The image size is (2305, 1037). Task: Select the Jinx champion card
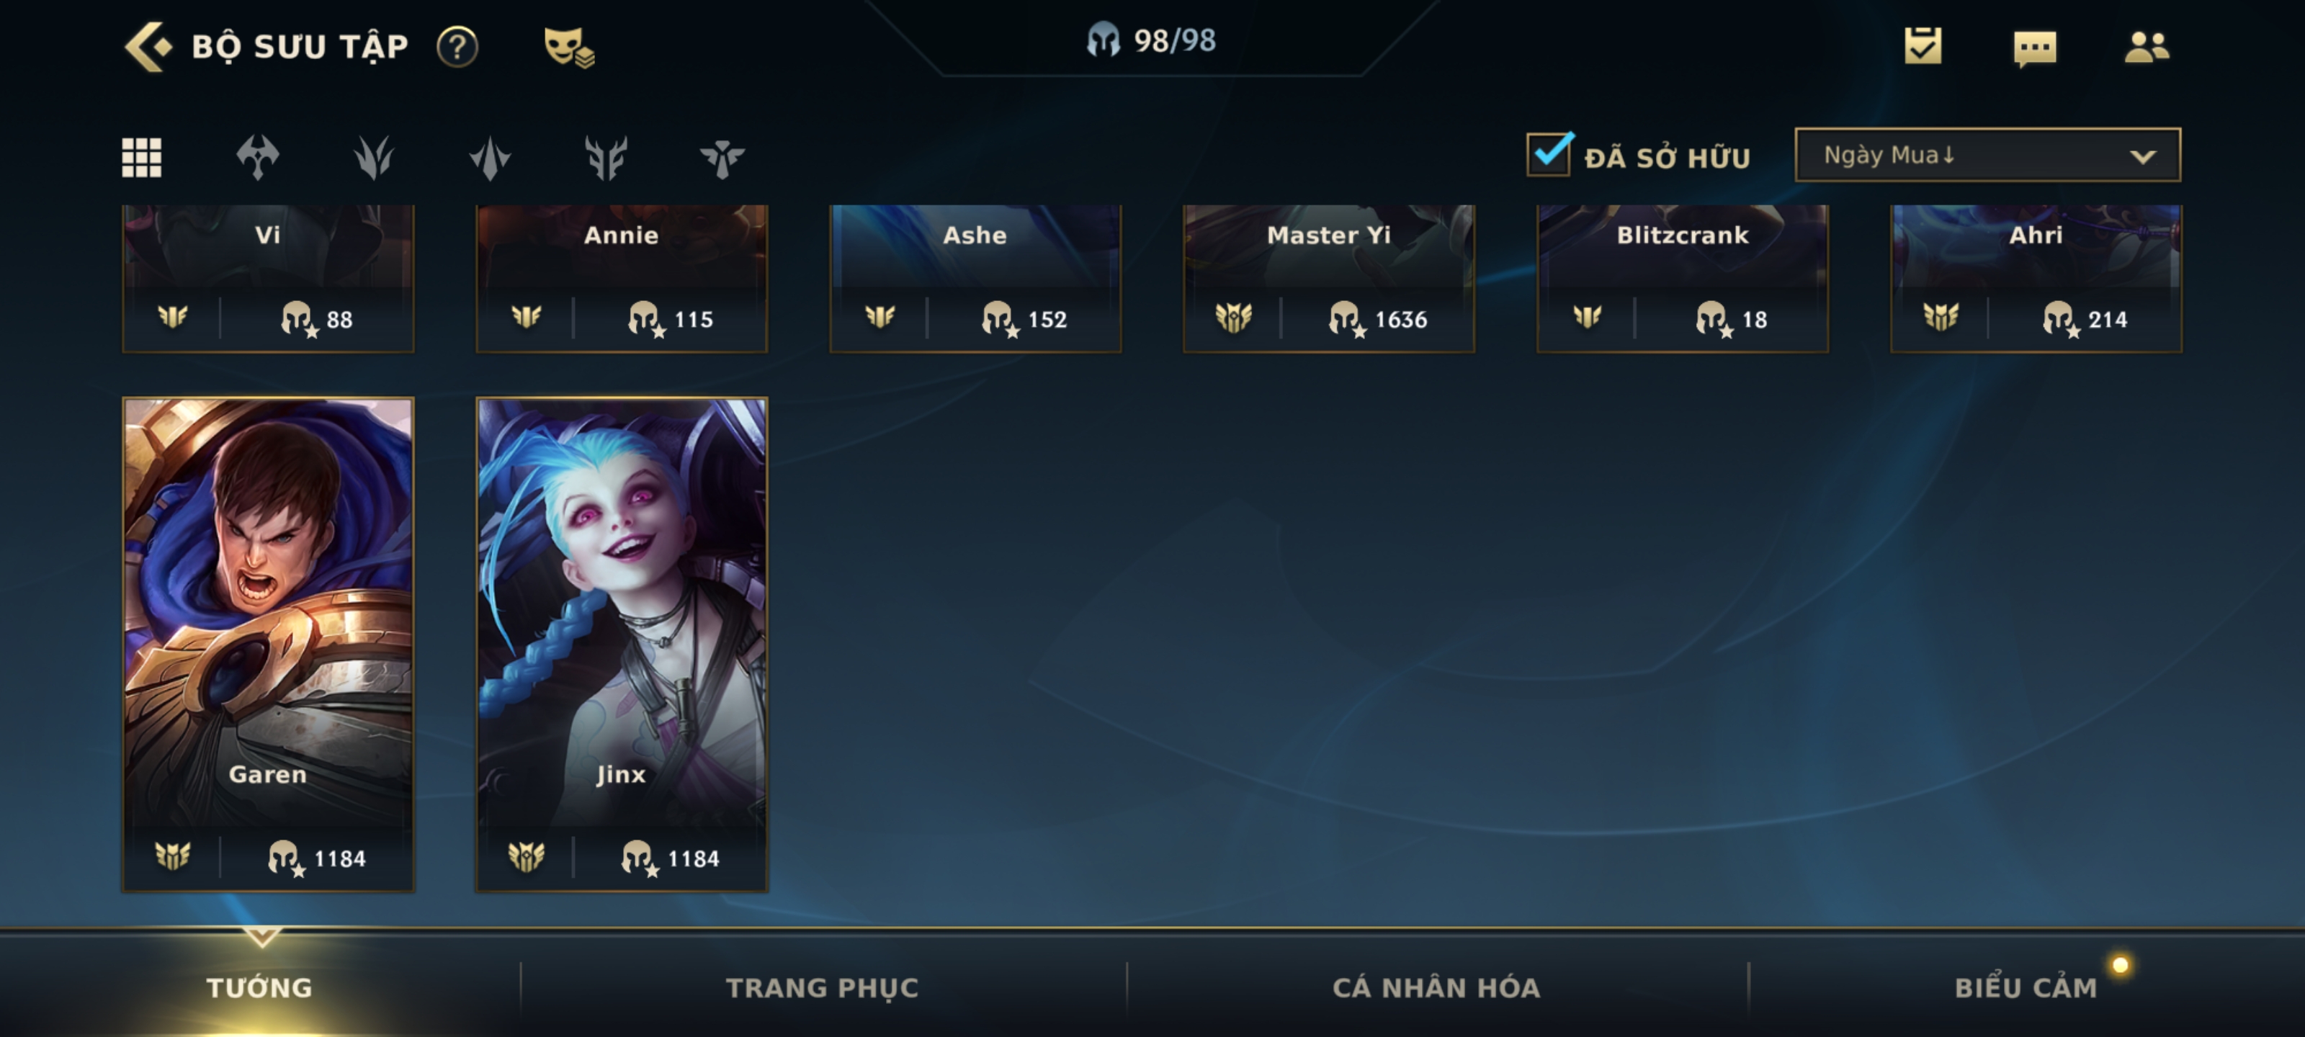tap(621, 645)
